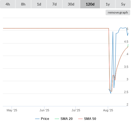
Task: Switch to the 8h time range
Action: click(23, 4)
